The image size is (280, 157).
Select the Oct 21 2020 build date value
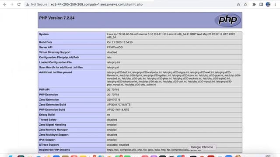[x=119, y=42]
